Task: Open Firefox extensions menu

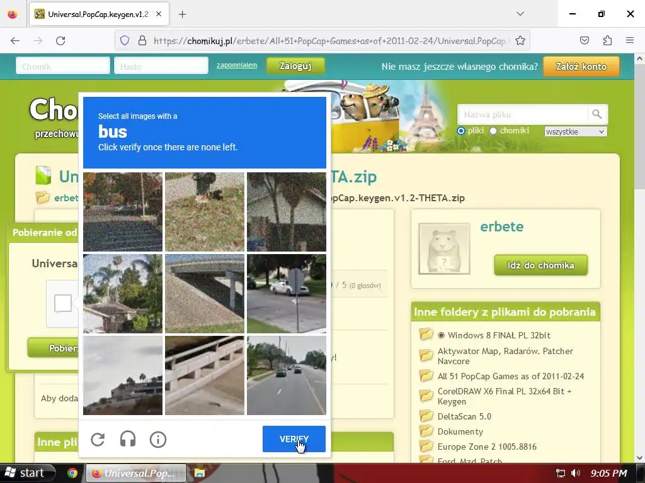Action: coord(607,40)
